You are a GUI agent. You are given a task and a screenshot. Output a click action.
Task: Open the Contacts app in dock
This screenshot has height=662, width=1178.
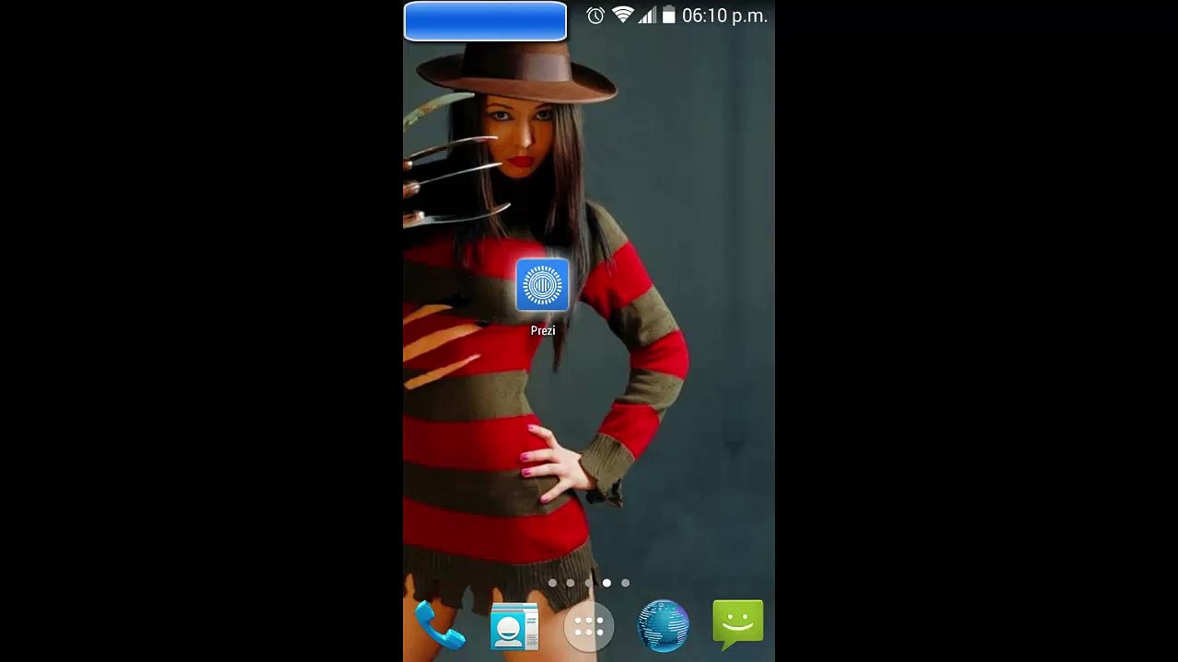[514, 627]
